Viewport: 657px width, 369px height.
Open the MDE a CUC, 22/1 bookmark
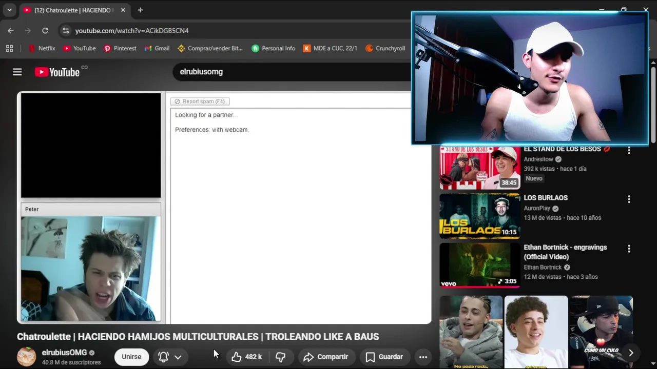coord(330,48)
